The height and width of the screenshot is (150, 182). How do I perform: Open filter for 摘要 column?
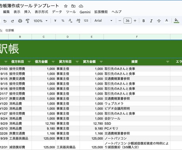pos(167,62)
